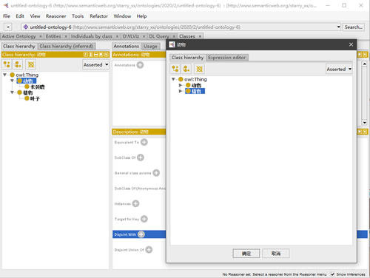
Task: Switch to Class hierarchy (inferred) tab
Action: (x=67, y=46)
